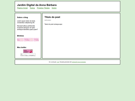Click the Blinkies sidebar heading

click(20, 36)
